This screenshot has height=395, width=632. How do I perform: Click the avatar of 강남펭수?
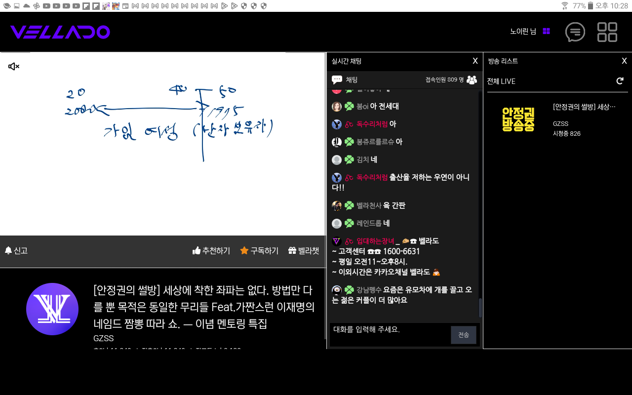337,290
